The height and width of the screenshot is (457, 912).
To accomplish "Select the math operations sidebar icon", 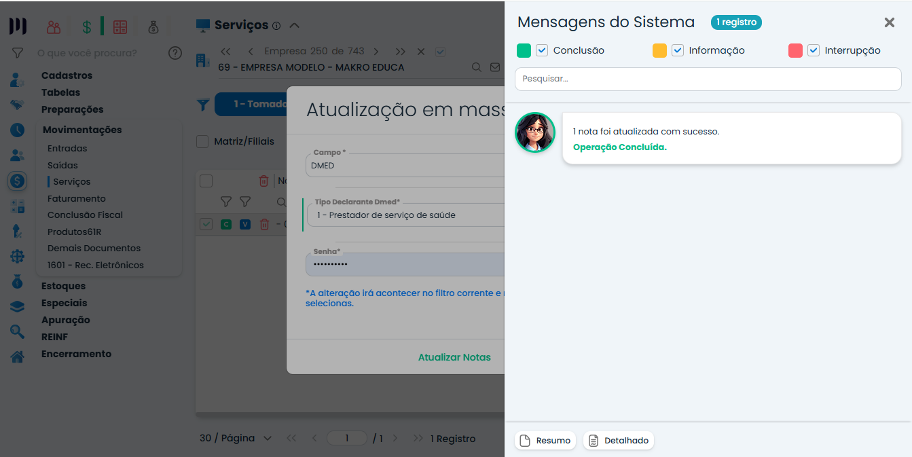I will point(18,206).
